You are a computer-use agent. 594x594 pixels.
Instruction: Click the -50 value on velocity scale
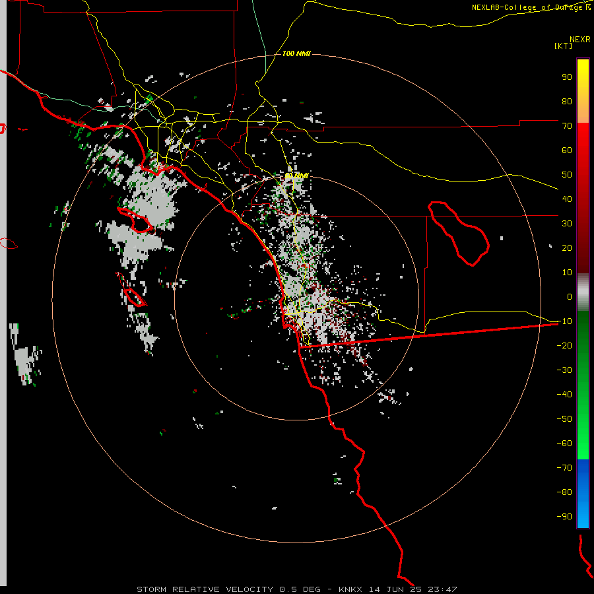click(564, 419)
